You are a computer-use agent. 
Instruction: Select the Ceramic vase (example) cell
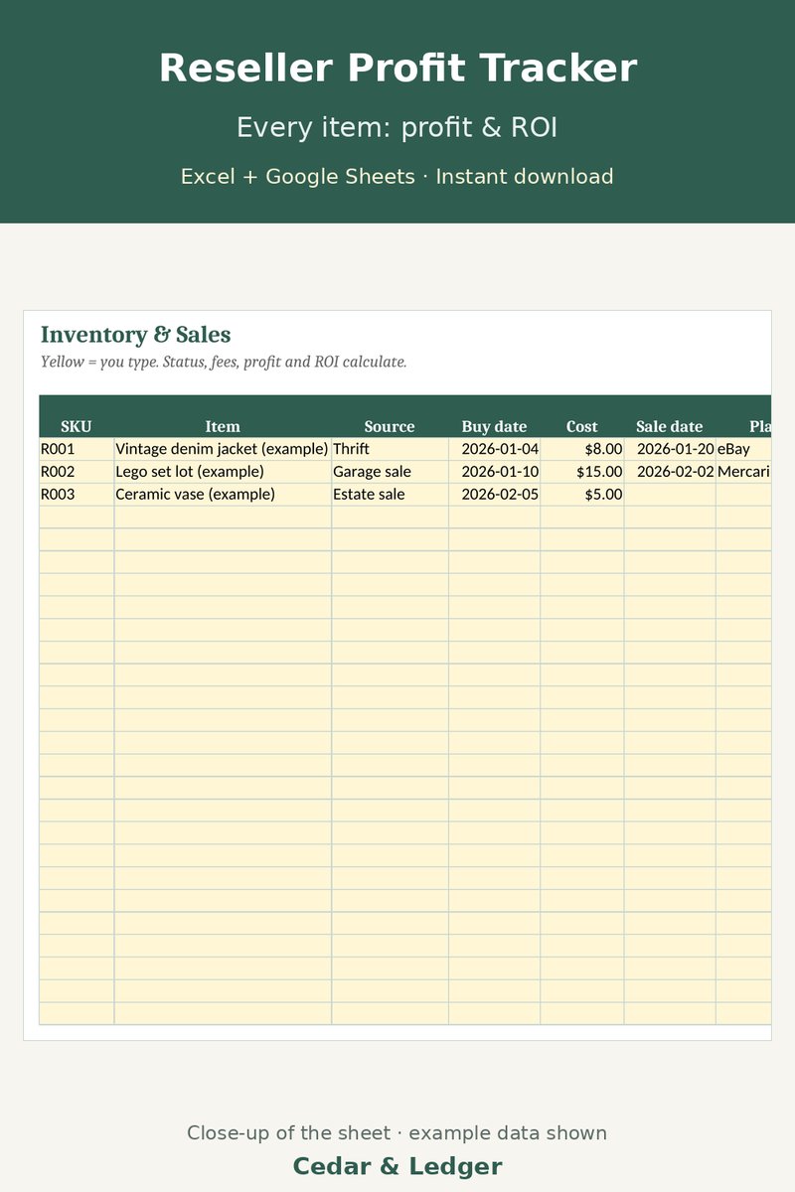click(x=223, y=495)
